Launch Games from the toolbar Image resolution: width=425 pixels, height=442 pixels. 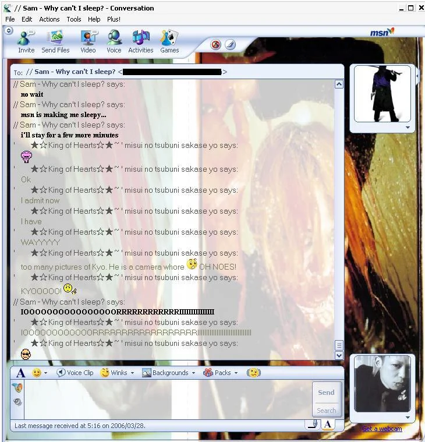click(x=169, y=41)
